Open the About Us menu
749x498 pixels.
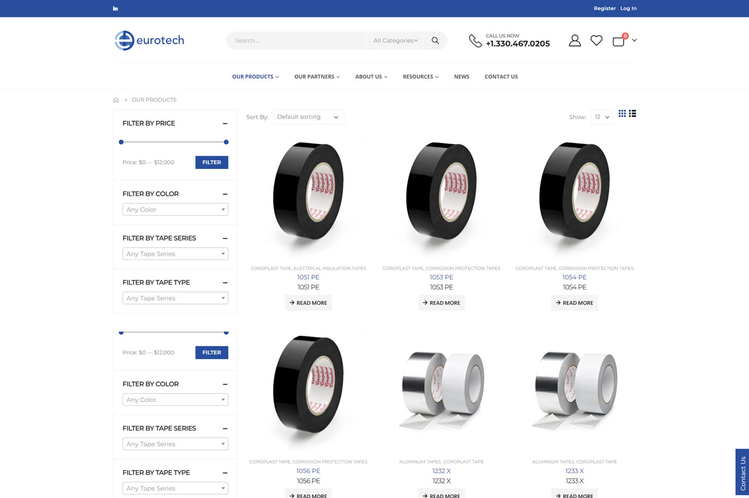pos(371,77)
